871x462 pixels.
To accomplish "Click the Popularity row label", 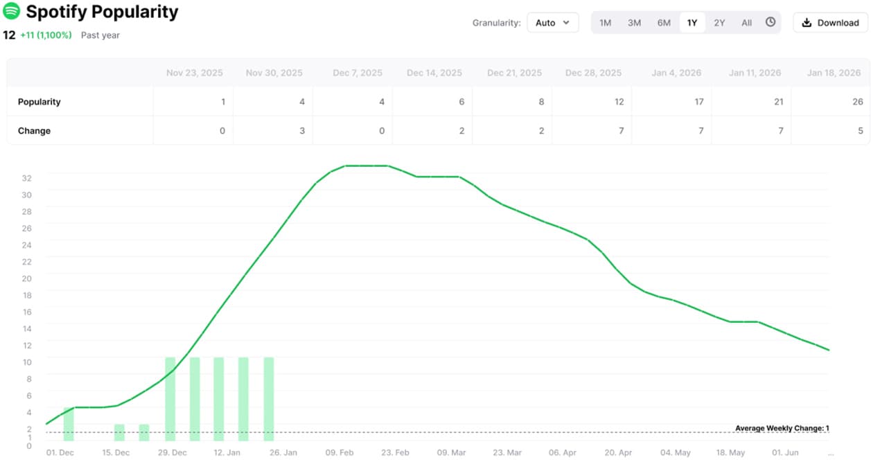I will pos(39,102).
